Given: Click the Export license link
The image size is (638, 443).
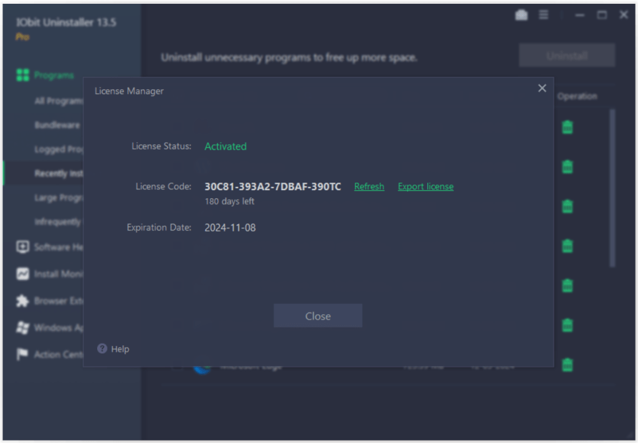Looking at the screenshot, I should point(426,186).
